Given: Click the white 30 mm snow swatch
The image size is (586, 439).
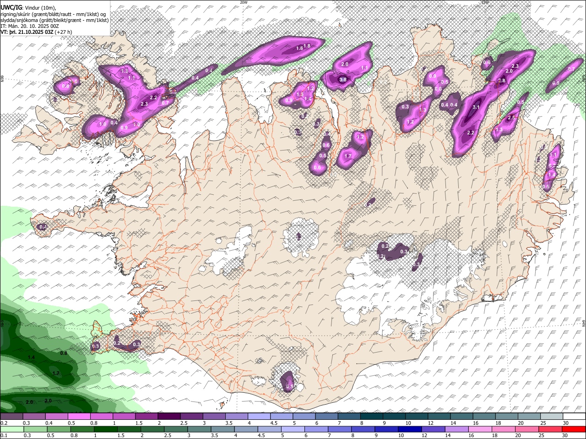Looking at the screenshot, I should [575, 417].
